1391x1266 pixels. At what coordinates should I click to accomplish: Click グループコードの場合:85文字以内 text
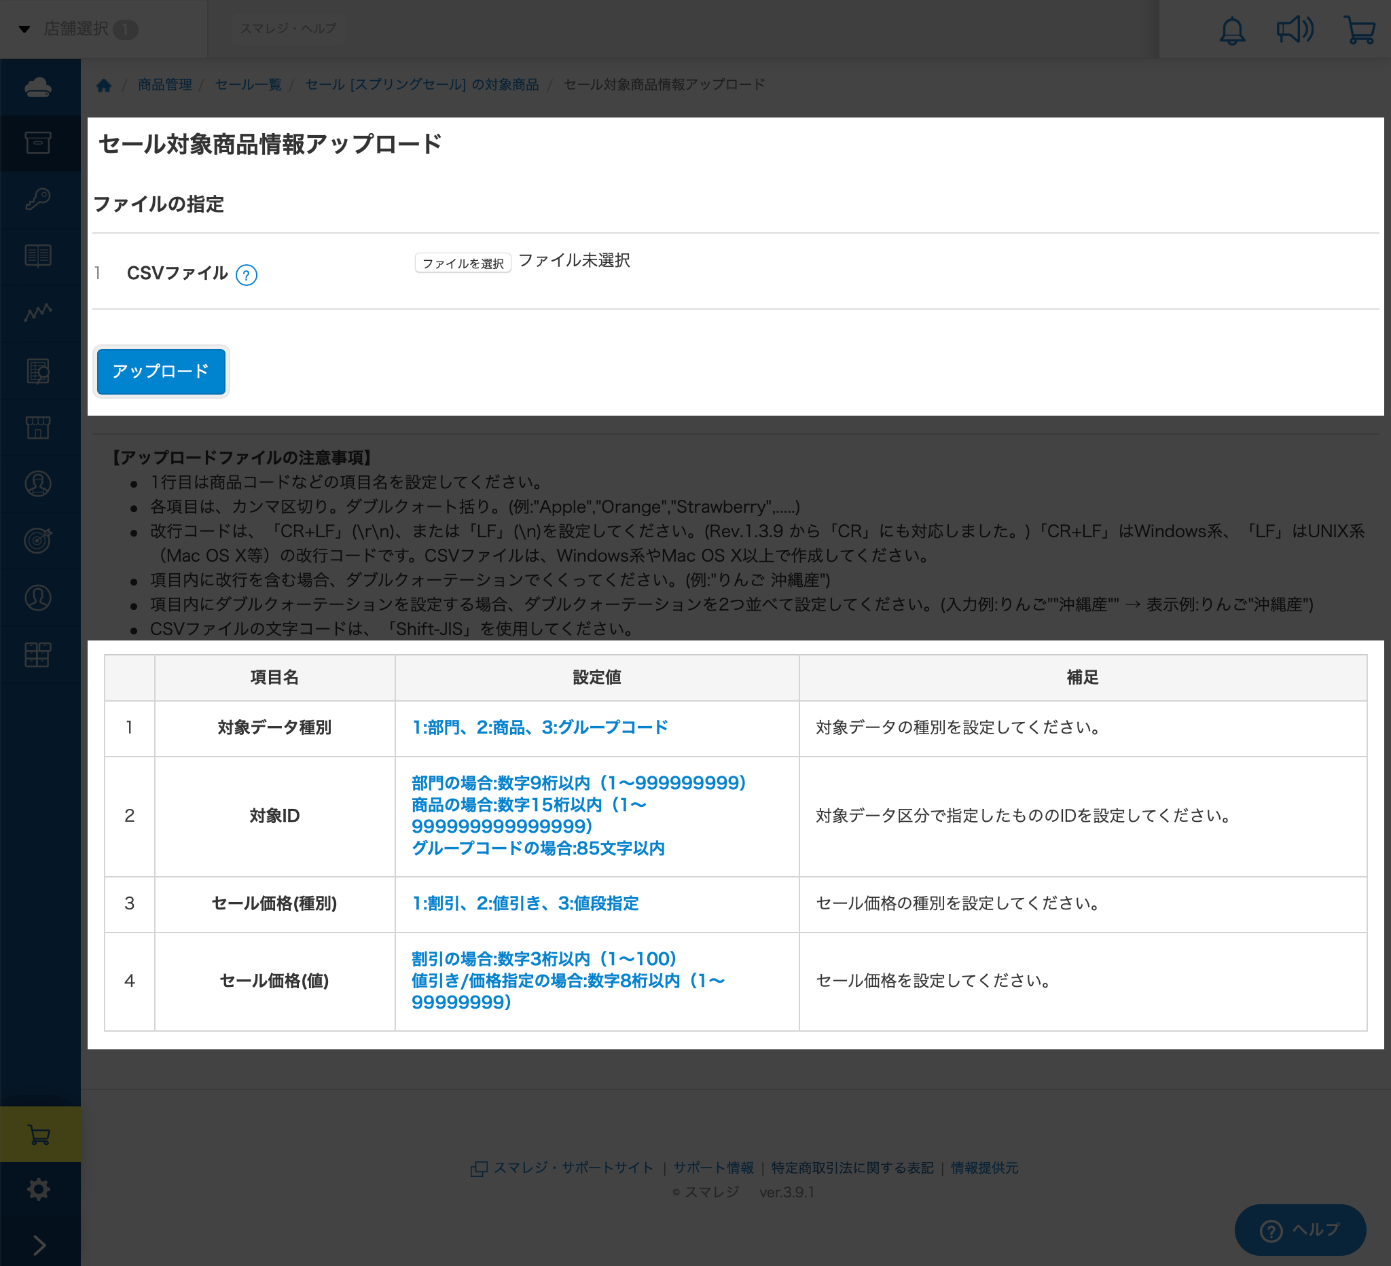pyautogui.click(x=538, y=848)
